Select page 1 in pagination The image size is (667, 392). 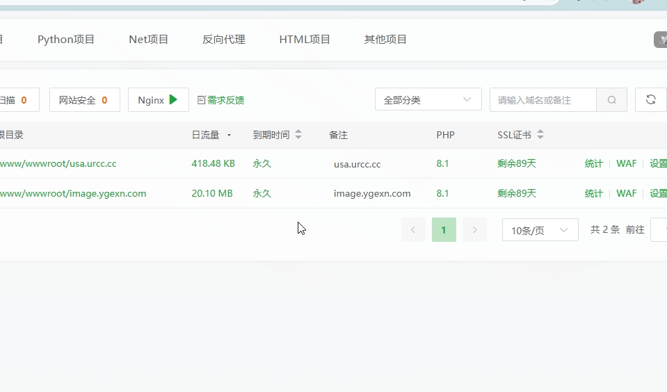(444, 230)
